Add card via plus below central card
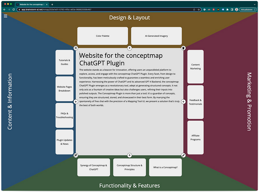The height and width of the screenshot is (192, 259). [129, 155]
